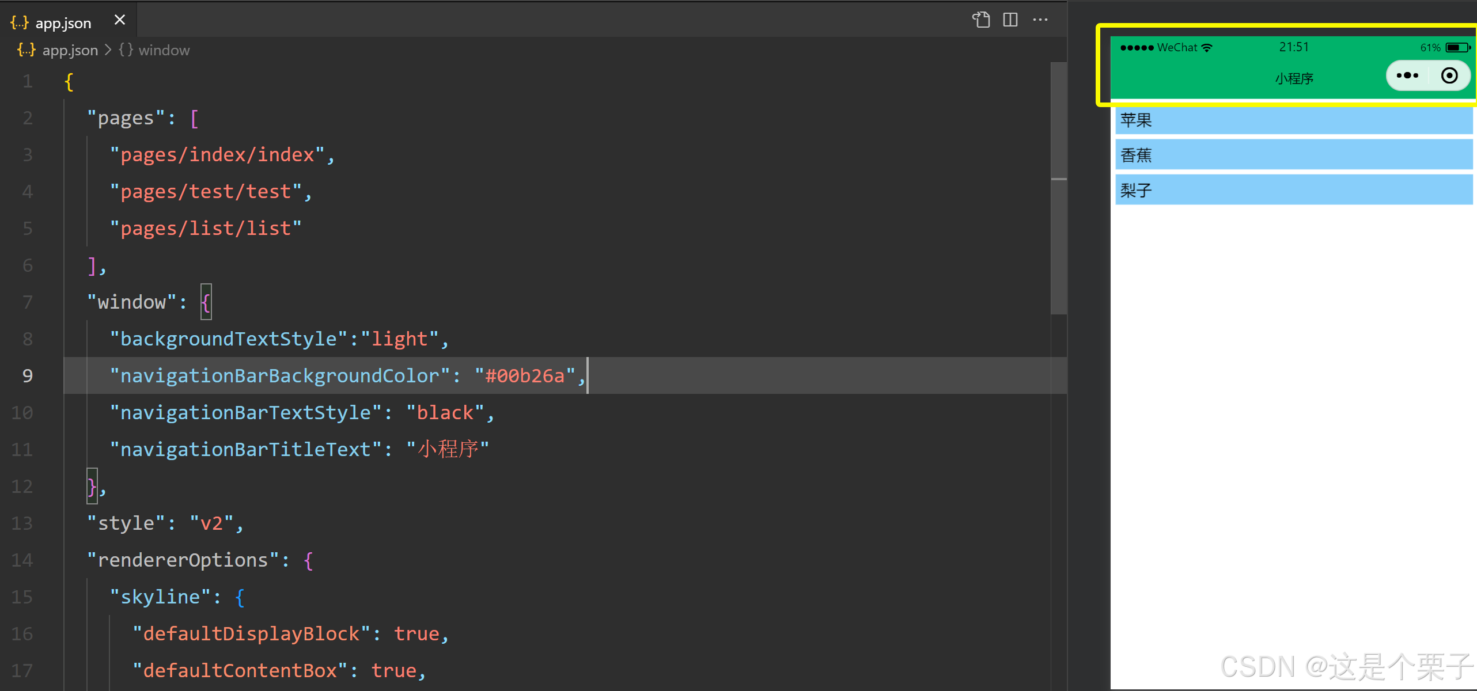Click the split editor icon

click(x=1010, y=20)
